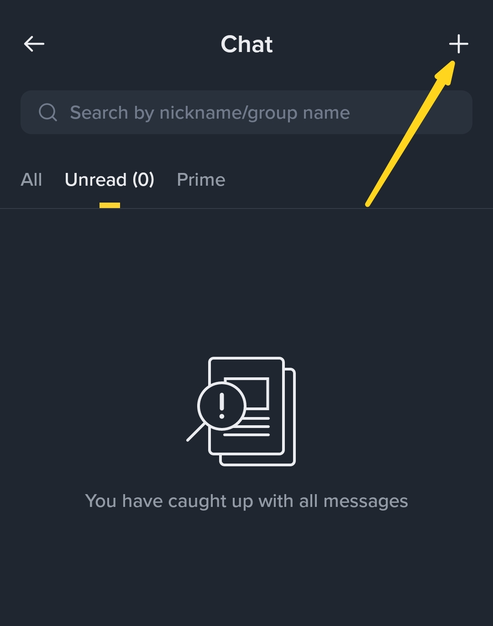
Task: Click the yellow active-tab underline indicator
Action: tap(110, 205)
